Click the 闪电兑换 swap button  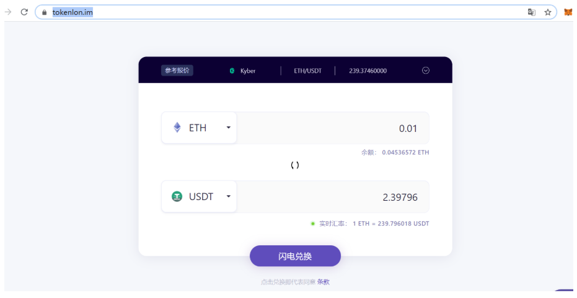click(x=295, y=256)
